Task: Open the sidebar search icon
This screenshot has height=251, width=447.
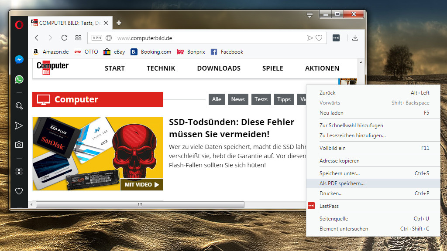Action: tap(19, 106)
